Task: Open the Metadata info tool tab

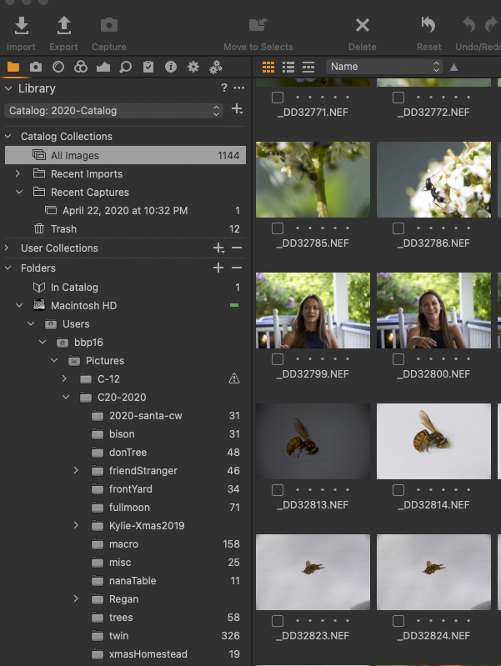Action: pos(170,67)
